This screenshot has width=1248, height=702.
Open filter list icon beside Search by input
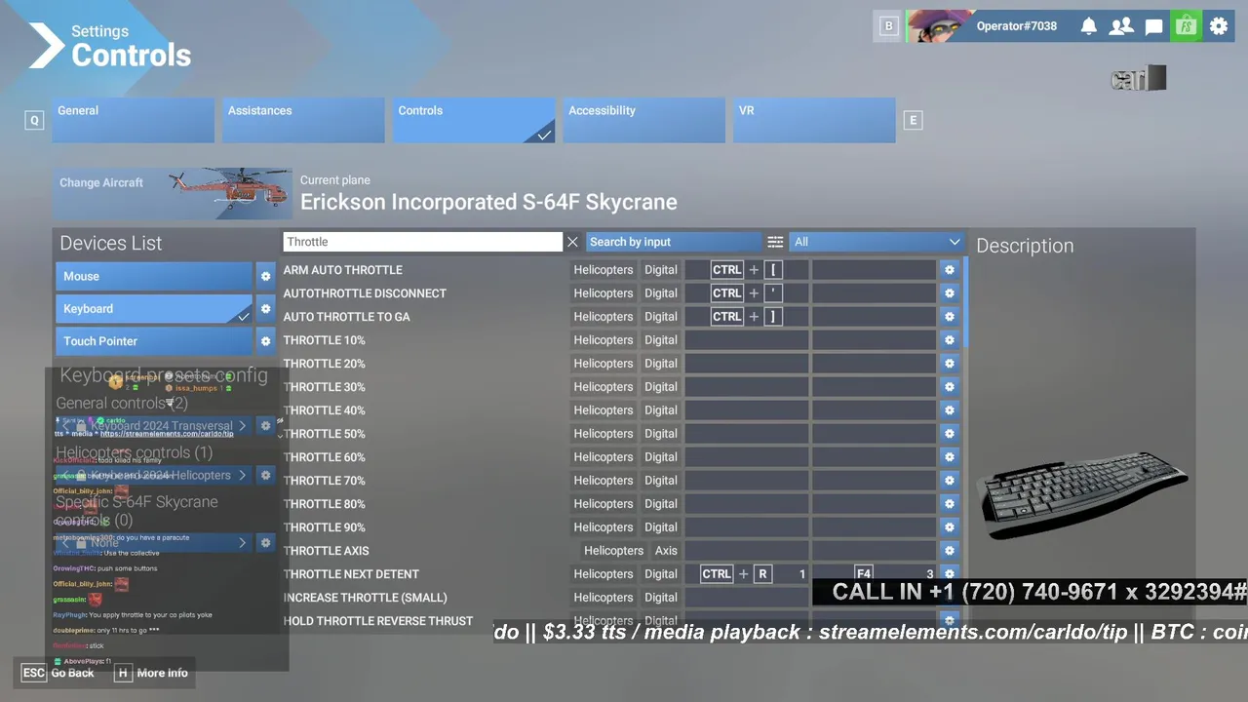(775, 242)
